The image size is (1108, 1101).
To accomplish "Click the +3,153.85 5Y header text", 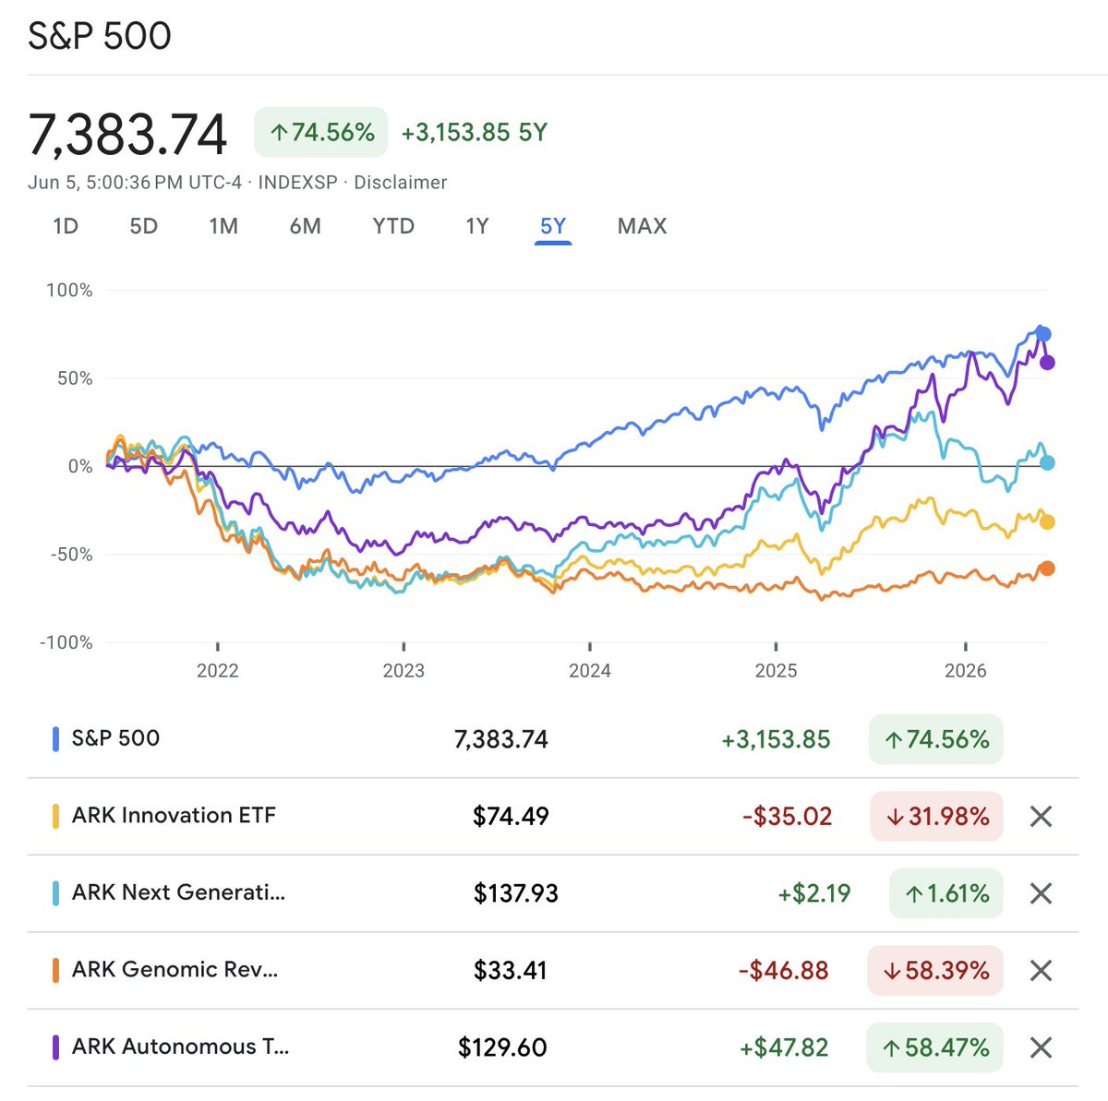I will [474, 133].
